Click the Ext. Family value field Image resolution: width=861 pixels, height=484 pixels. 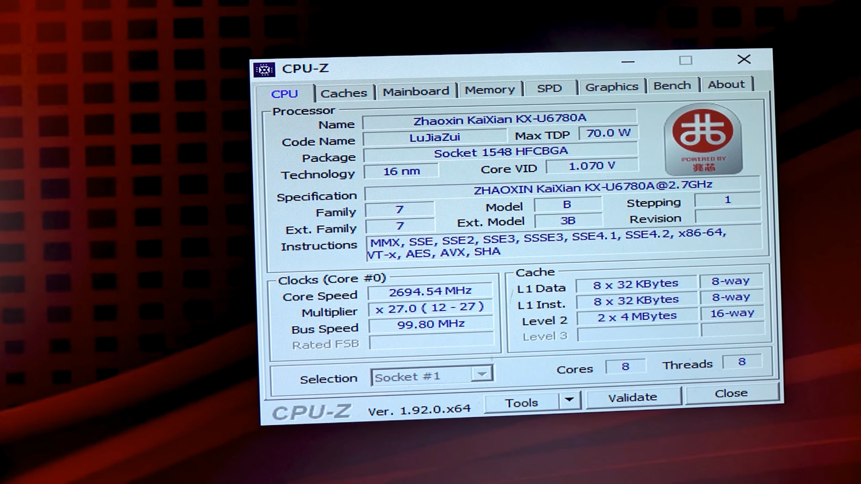(x=400, y=226)
